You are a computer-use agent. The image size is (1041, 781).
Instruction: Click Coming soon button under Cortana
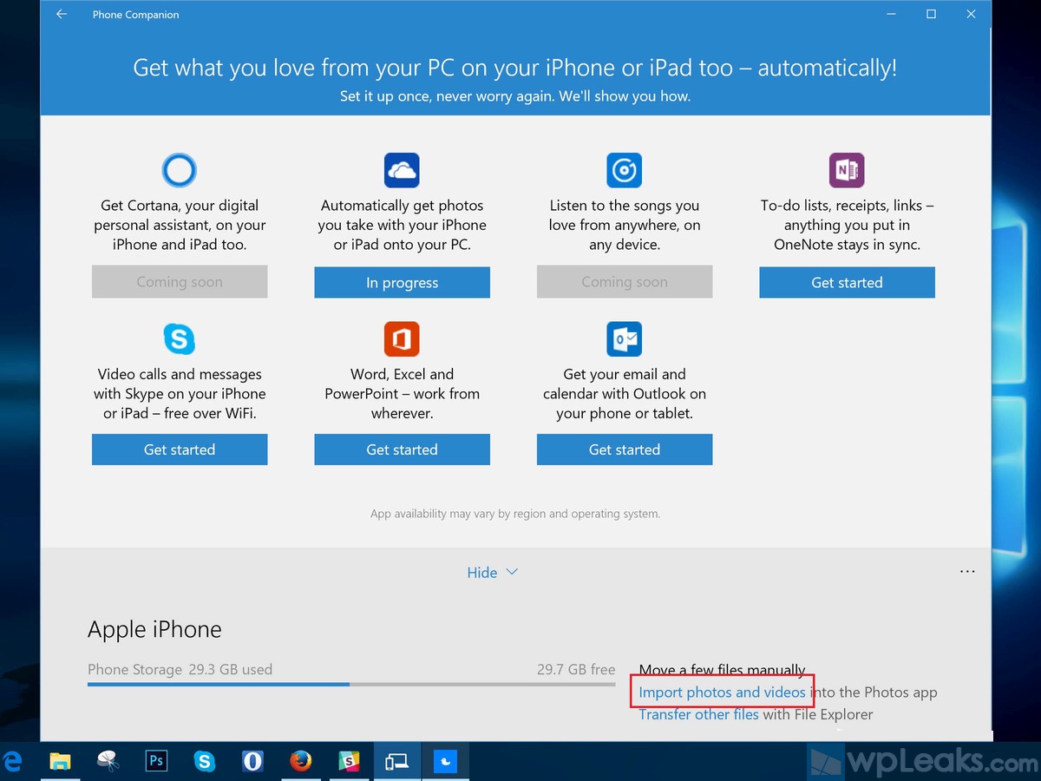pyautogui.click(x=180, y=282)
